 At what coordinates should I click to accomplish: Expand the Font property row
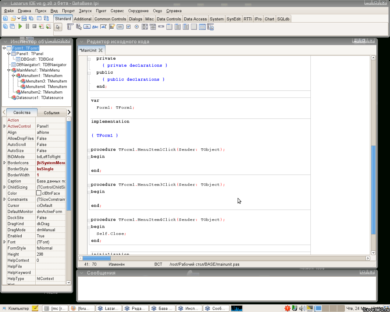coord(5,242)
